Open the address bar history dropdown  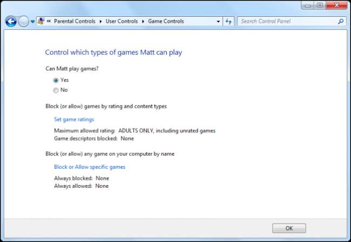coord(218,22)
